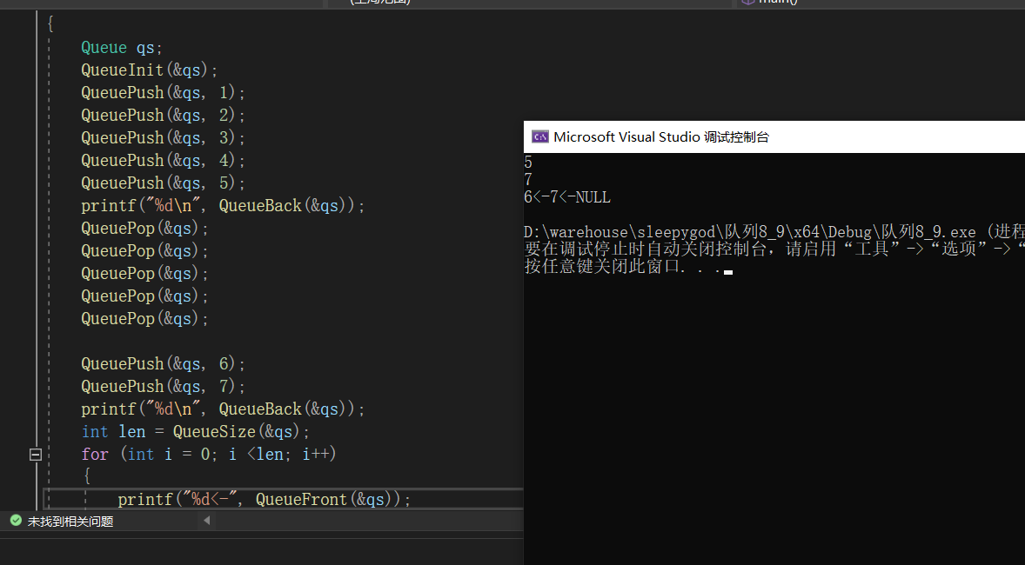The width and height of the screenshot is (1025, 565).
Task: Click the 'Microsoft Visual Studio 调试控制台' title
Action: pyautogui.click(x=661, y=137)
